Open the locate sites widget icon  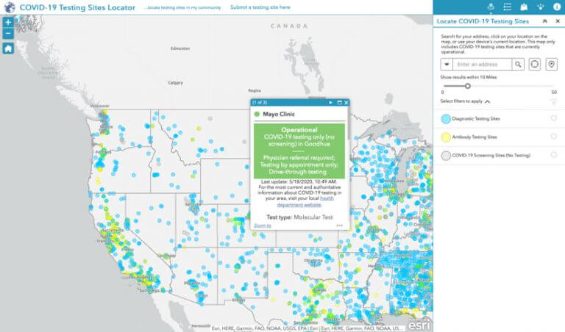[491, 7]
